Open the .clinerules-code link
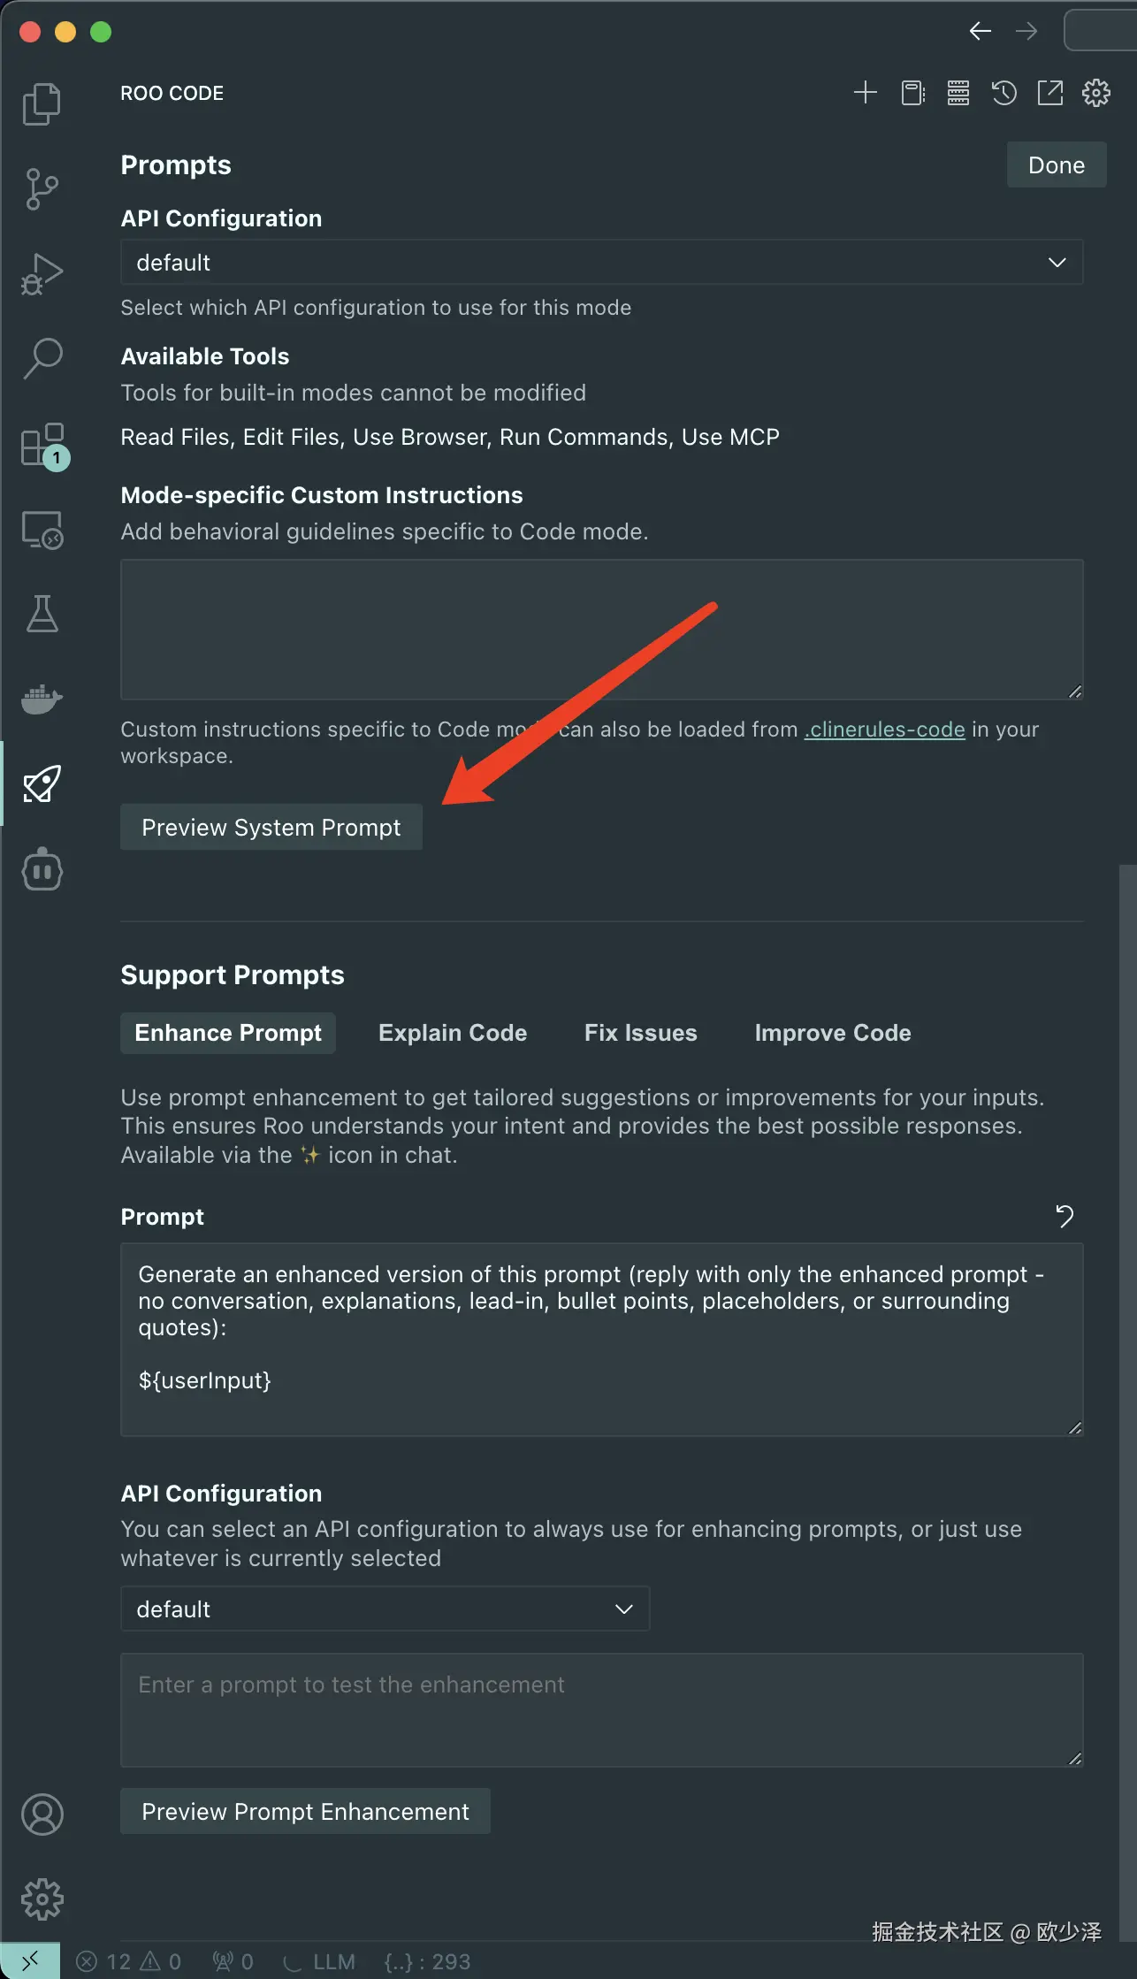The width and height of the screenshot is (1137, 1979). [x=884, y=730]
